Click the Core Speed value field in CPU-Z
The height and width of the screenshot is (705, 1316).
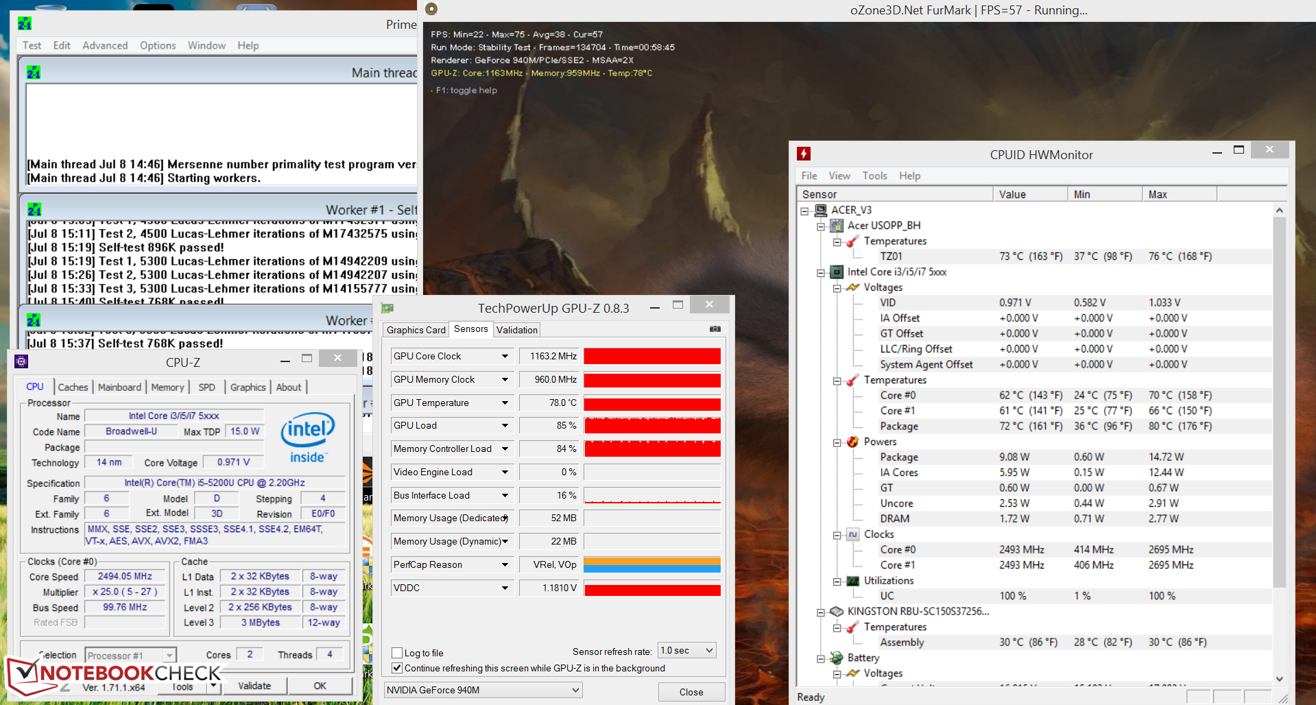(x=125, y=577)
